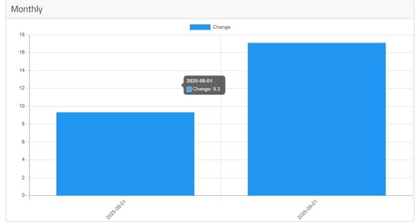This screenshot has width=419, height=222.
Task: Click the 2025-08-01 x-axis label
Action: pyautogui.click(x=116, y=210)
